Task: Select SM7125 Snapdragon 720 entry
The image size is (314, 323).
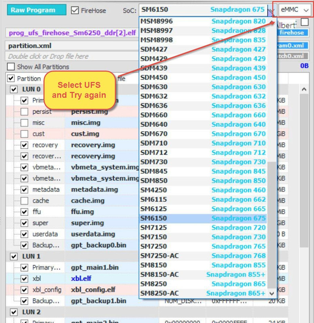Action: pos(203,228)
